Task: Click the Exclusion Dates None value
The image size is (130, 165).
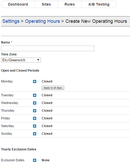Action: click(46, 160)
